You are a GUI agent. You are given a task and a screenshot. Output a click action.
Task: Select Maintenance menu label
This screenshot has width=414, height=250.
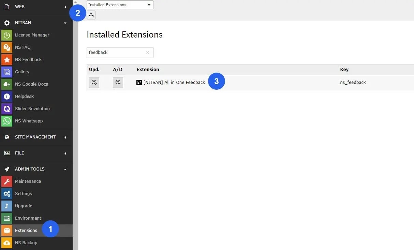[28, 181]
